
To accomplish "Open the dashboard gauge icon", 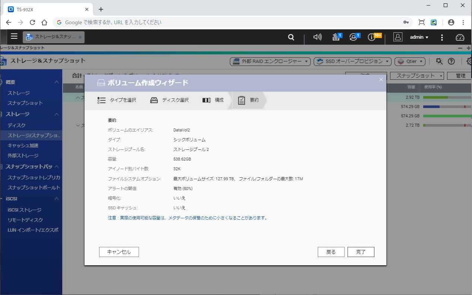I will [x=460, y=37].
